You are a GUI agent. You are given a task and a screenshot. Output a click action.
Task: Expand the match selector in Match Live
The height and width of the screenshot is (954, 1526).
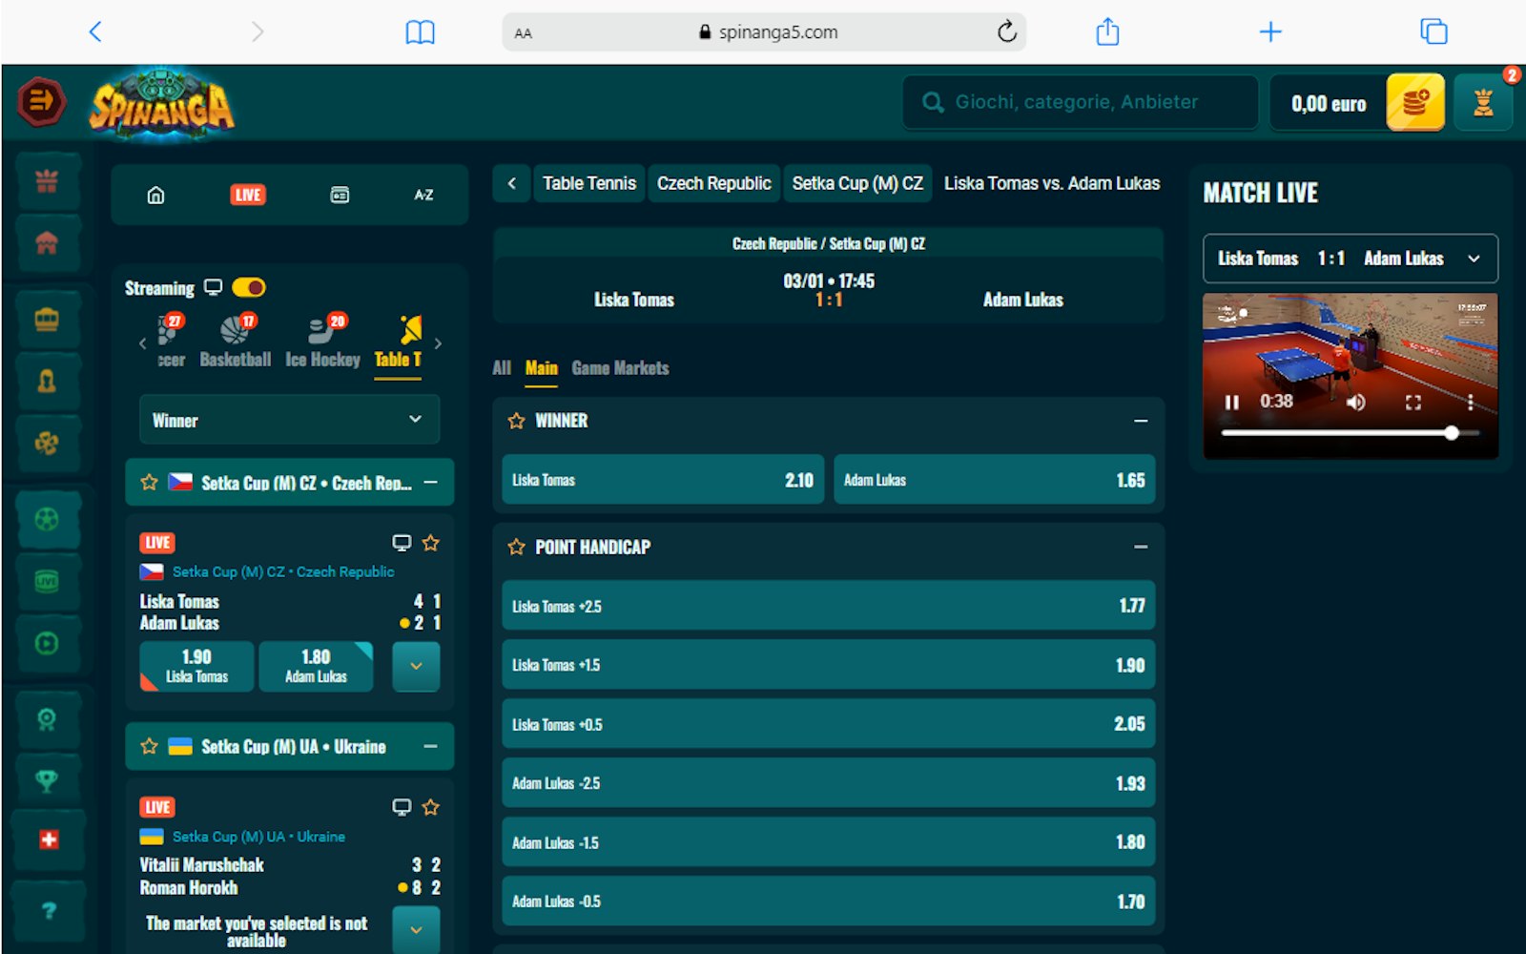point(1474,259)
